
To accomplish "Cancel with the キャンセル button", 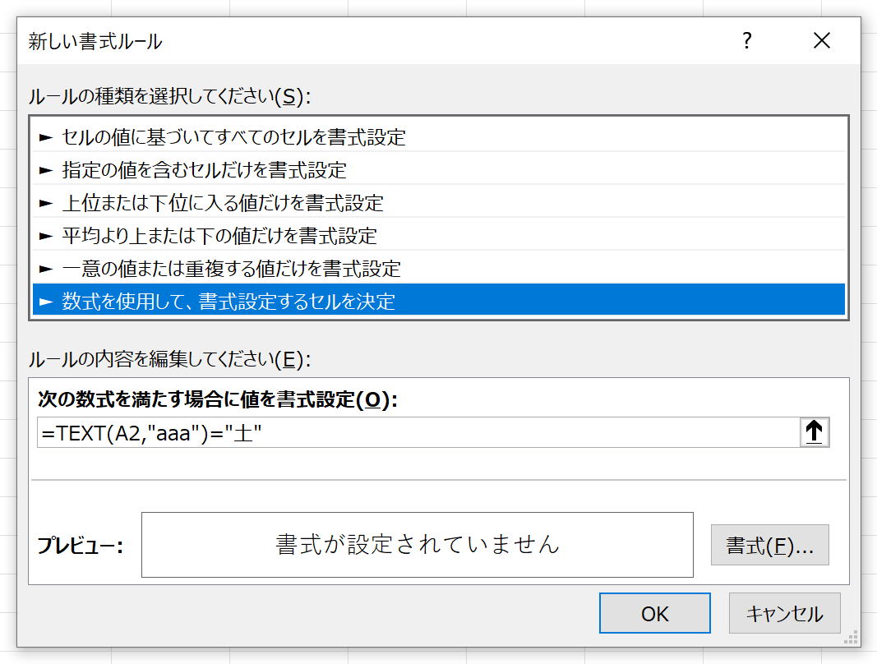I will pyautogui.click(x=785, y=613).
